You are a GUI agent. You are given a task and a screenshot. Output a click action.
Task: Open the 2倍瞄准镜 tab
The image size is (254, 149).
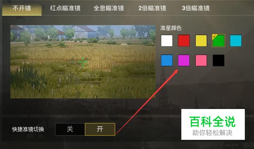coord(152,8)
